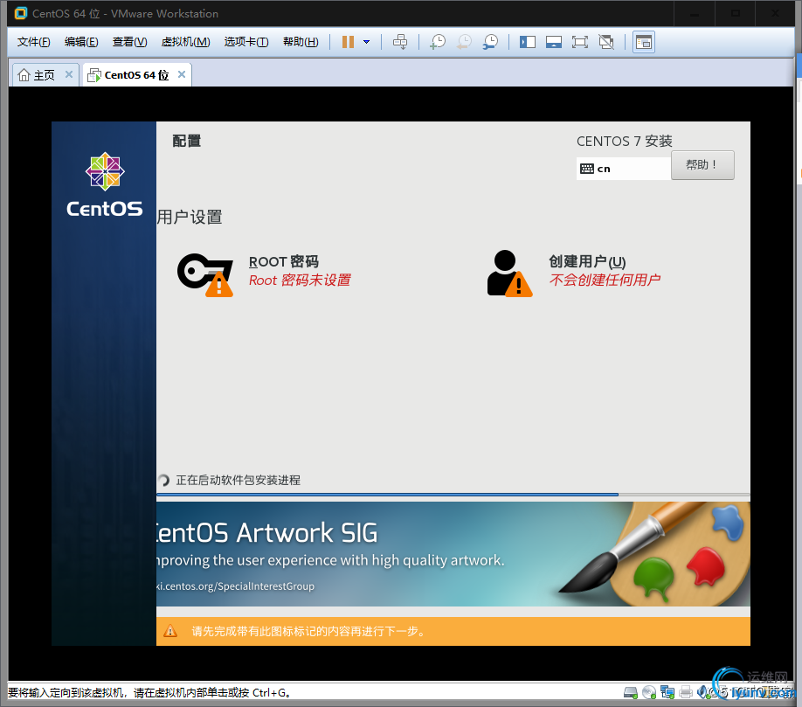Click the orange warning message bar
The image size is (802, 707).
click(453, 631)
